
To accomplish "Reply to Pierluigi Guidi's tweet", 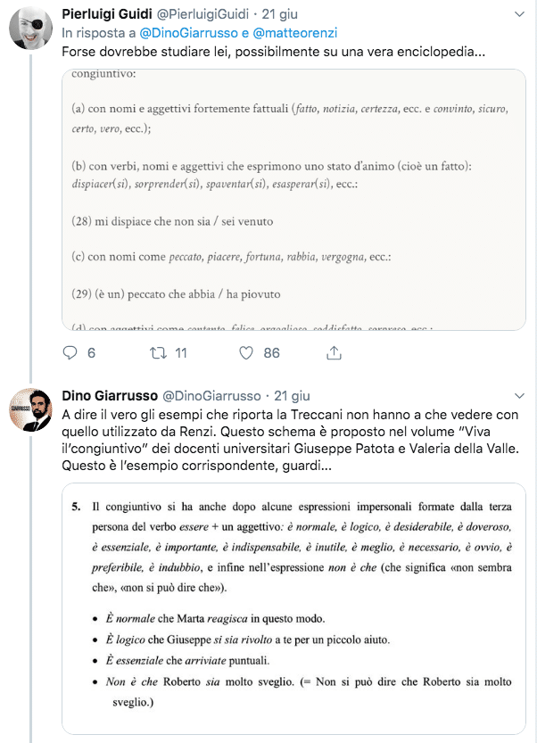I will point(70,353).
